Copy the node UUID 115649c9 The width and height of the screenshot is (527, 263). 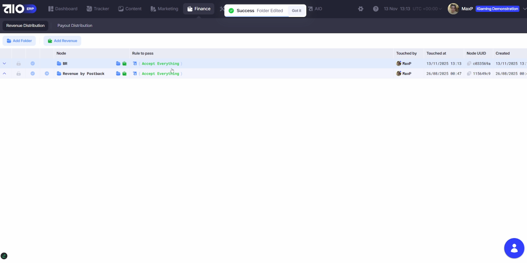[469, 74]
